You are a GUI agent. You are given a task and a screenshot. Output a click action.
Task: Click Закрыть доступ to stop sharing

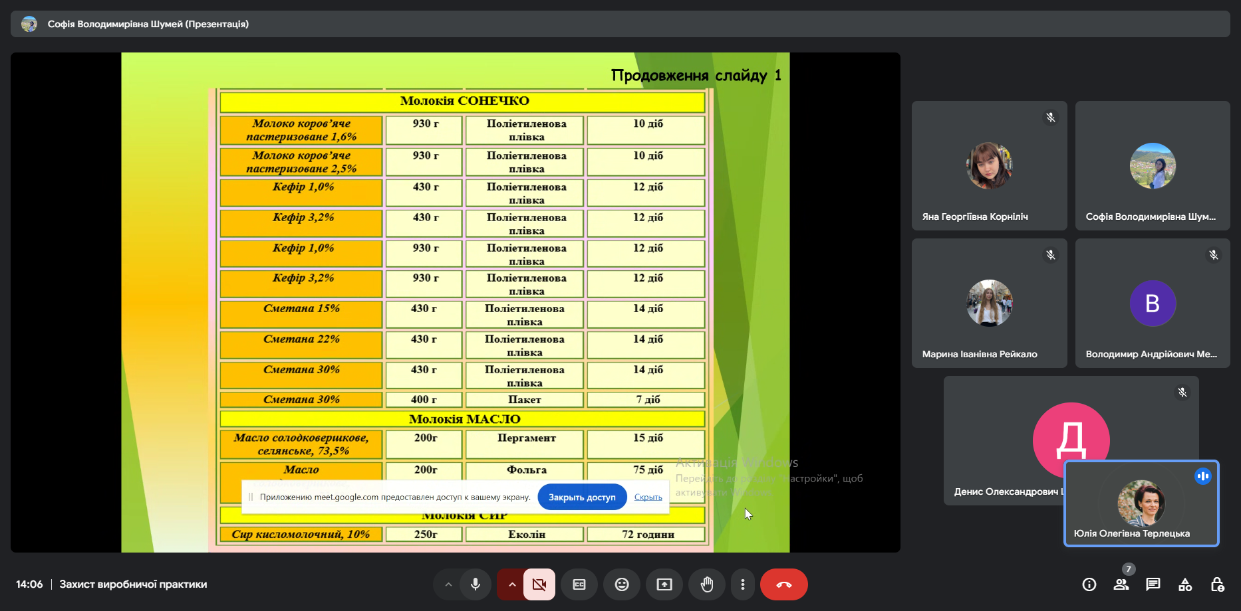click(x=582, y=497)
